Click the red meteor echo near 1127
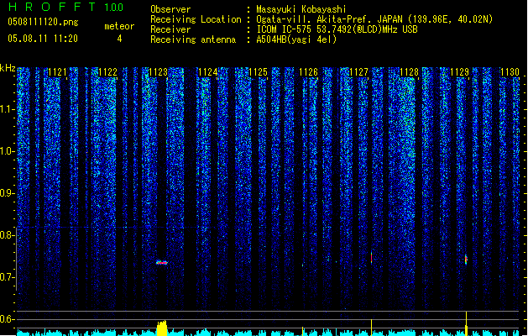Screen dimensions: 528x336 (x=371, y=257)
